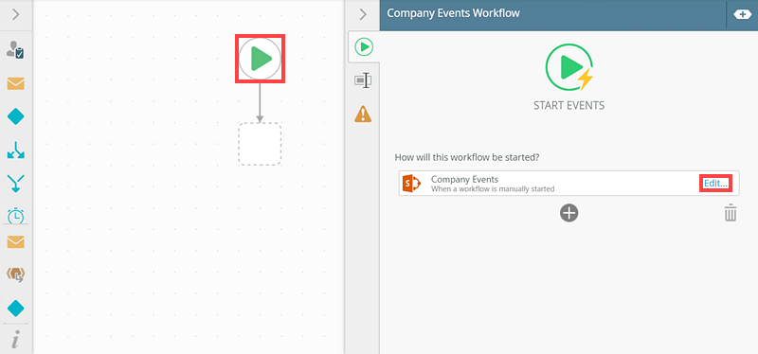Select the brown code reference icon
The height and width of the screenshot is (354, 758).
(x=15, y=274)
